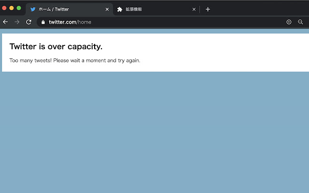Screen dimensions: 309x193
Task: View site info via padlock icon
Action: click(x=43, y=22)
